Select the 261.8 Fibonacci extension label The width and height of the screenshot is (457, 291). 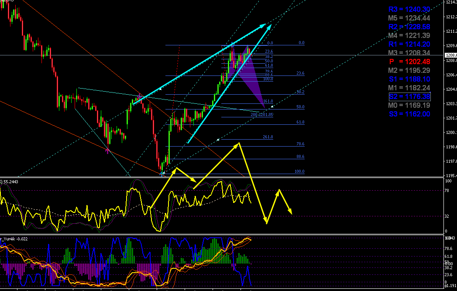click(x=268, y=137)
